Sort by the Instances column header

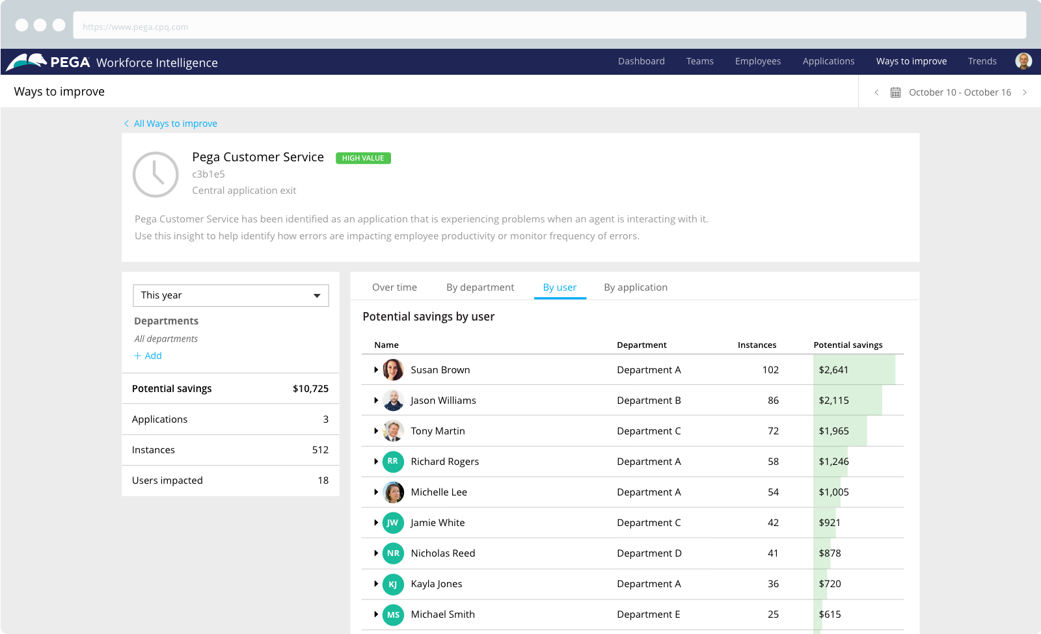[x=757, y=345]
